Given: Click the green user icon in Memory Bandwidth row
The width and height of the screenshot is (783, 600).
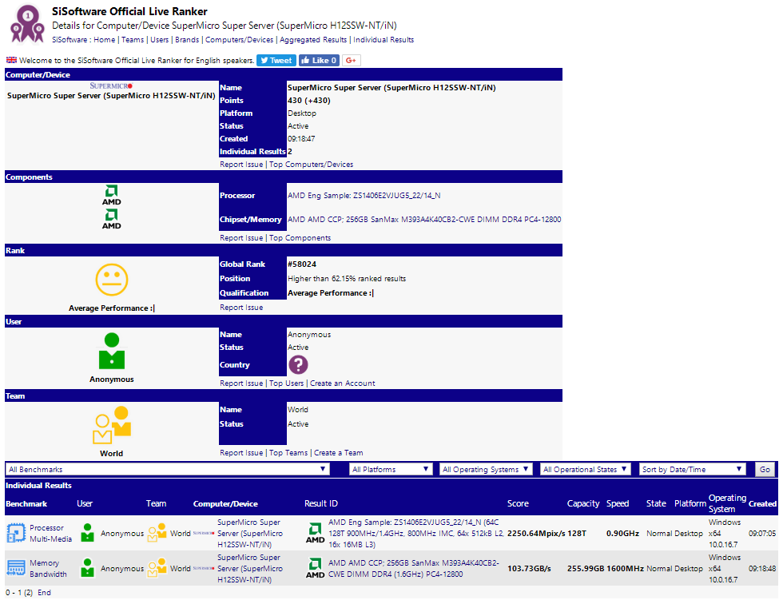Looking at the screenshot, I should click(x=87, y=567).
